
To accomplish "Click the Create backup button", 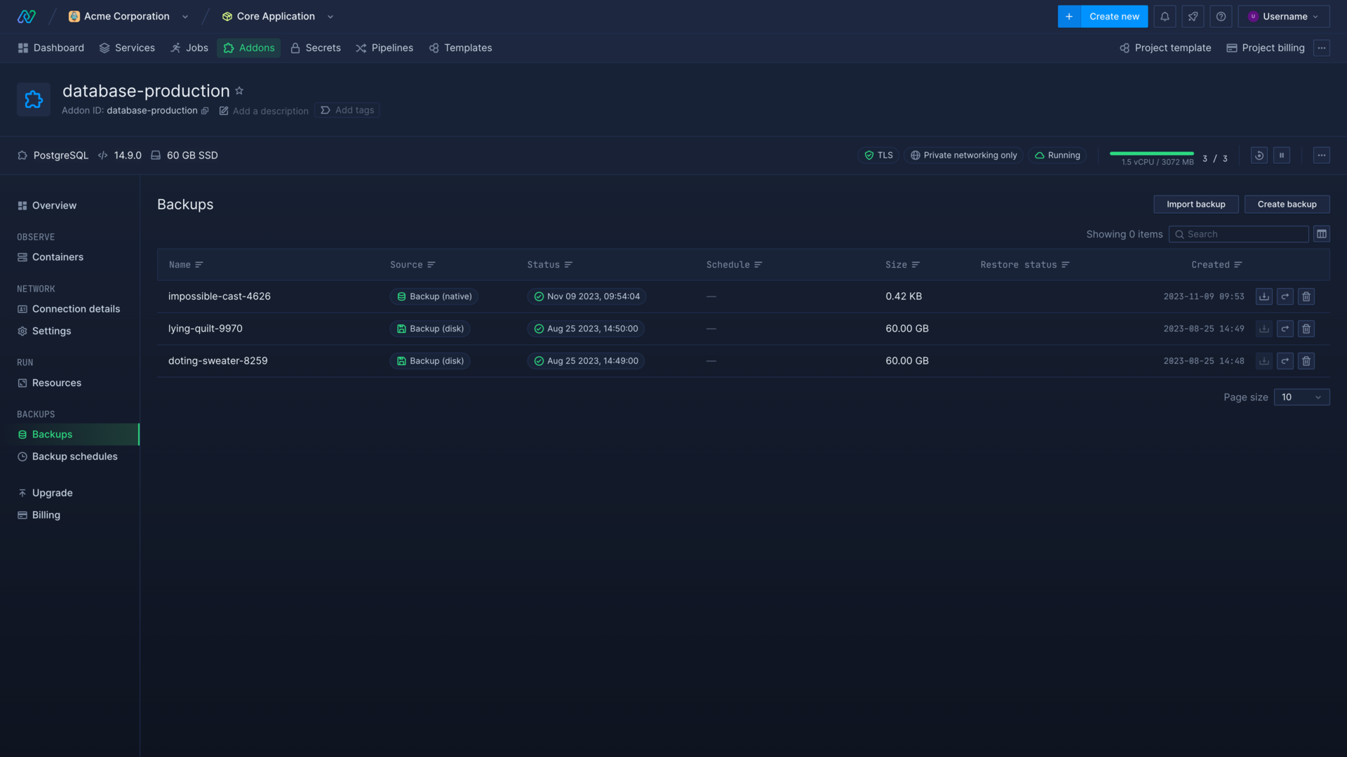I will coord(1287,204).
